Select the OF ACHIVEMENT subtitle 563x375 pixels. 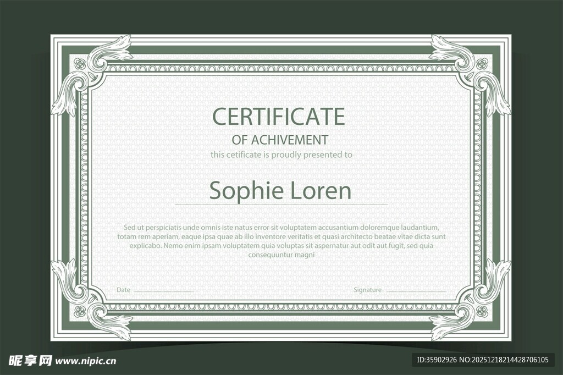tap(280, 140)
